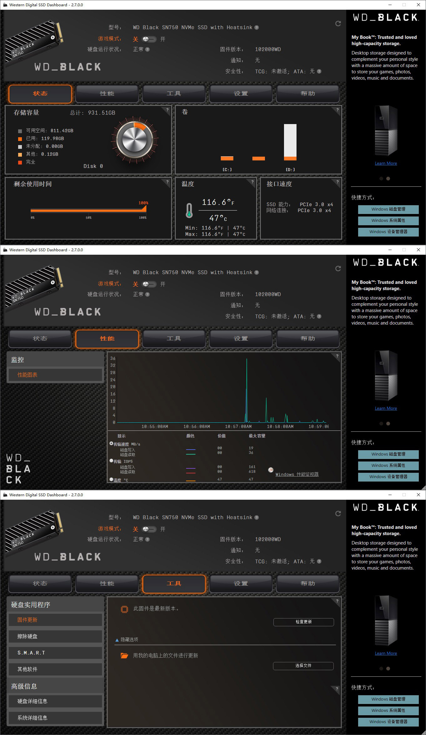Open help corner of performance chart panel

(337, 356)
